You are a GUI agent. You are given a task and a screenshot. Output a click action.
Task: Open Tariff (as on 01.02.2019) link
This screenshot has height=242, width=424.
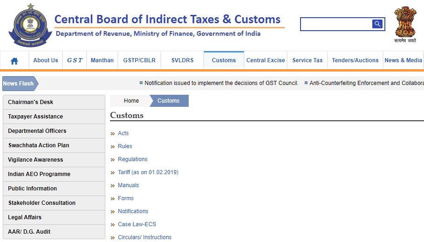(148, 172)
